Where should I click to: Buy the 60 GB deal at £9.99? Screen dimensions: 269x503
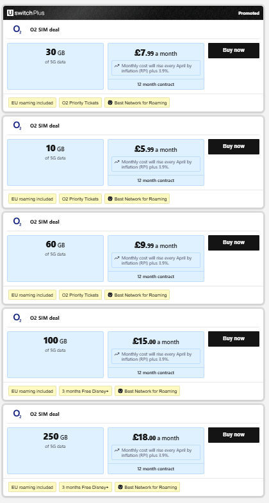[x=234, y=243]
